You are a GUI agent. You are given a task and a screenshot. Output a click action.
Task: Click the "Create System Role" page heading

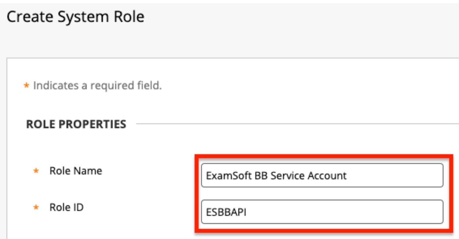coord(76,17)
